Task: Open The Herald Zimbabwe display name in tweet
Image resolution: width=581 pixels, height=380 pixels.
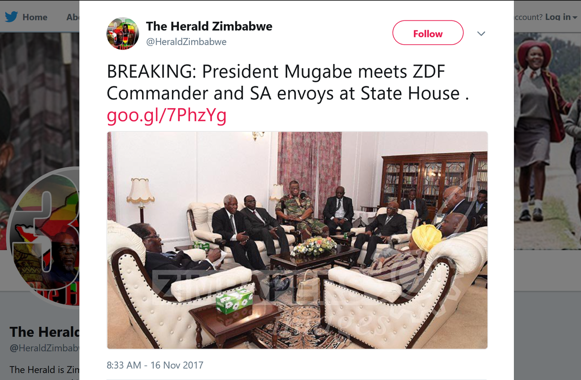Action: click(x=209, y=26)
